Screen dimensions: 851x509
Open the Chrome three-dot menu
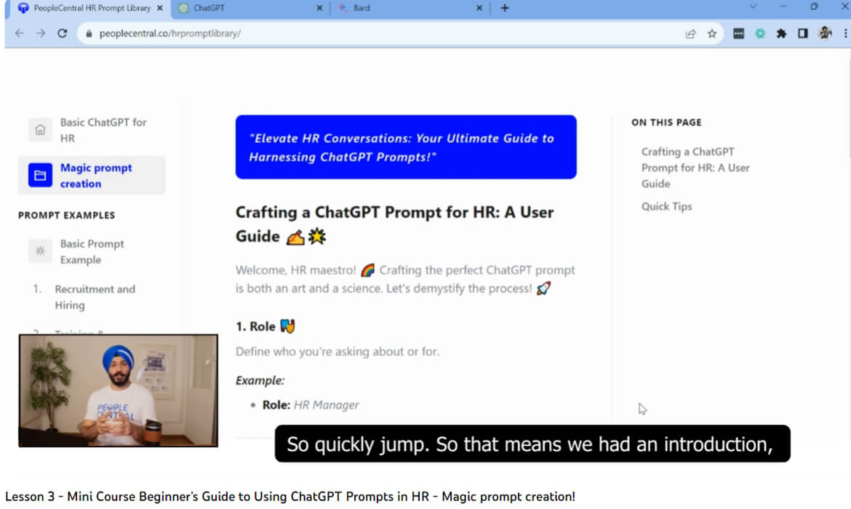[x=845, y=33]
